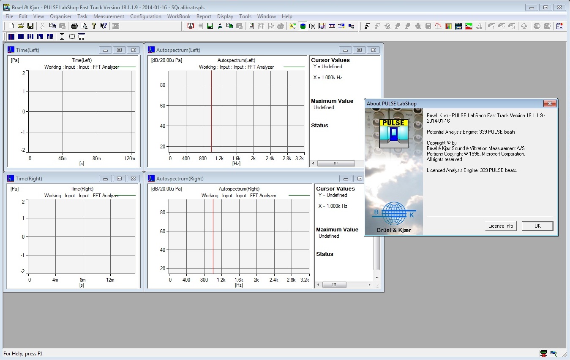This screenshot has height=360, width=570.
Task: Click the red cursor line in Autospectrum(Left) graph
Action: [211, 111]
